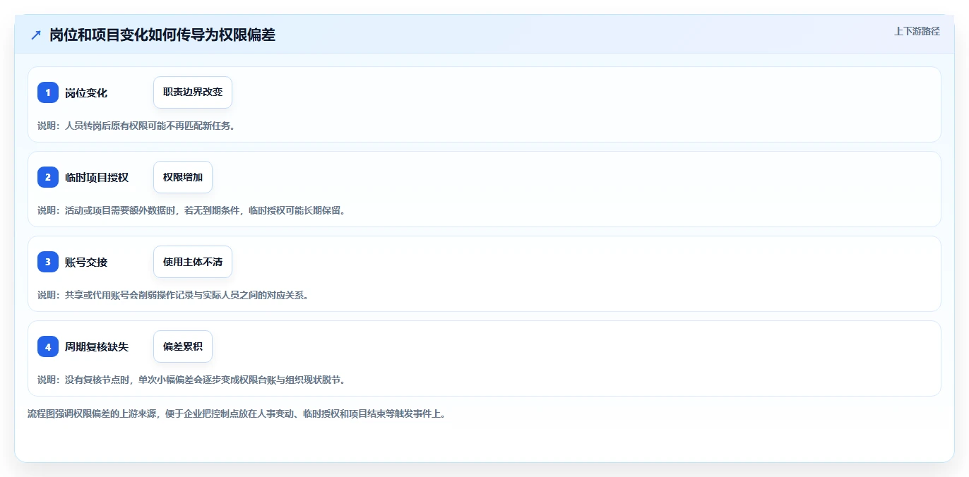969x477 pixels.
Task: Click step number 1 badge
Action: tap(48, 92)
